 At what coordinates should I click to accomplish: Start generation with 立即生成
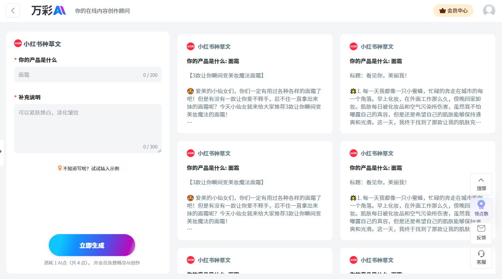pos(92,245)
